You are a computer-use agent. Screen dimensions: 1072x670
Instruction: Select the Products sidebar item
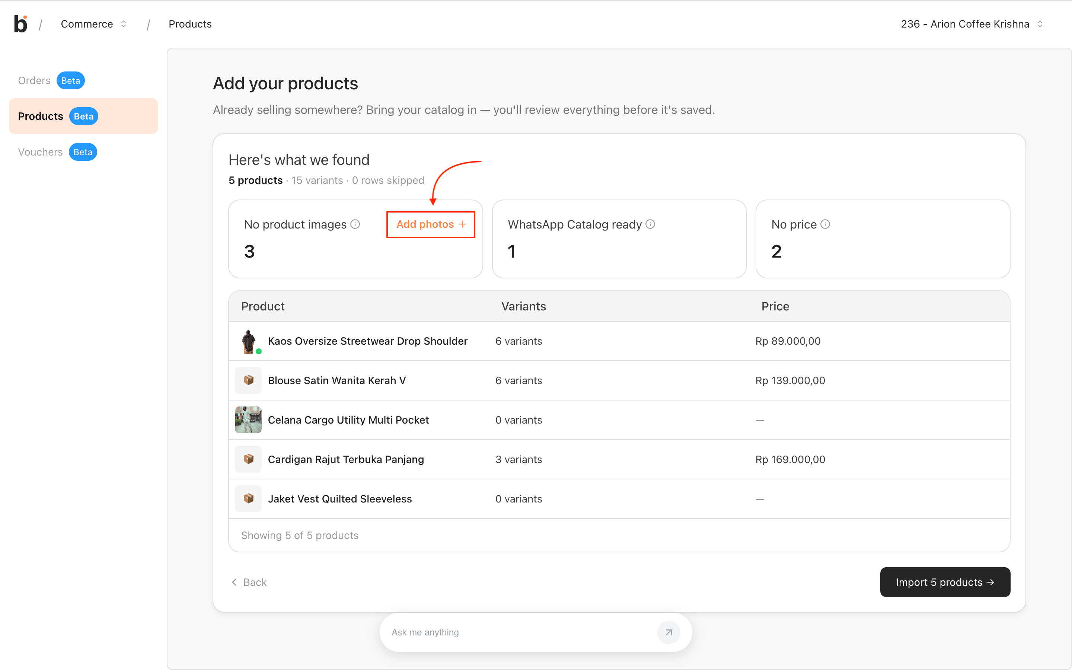pyautogui.click(x=83, y=116)
